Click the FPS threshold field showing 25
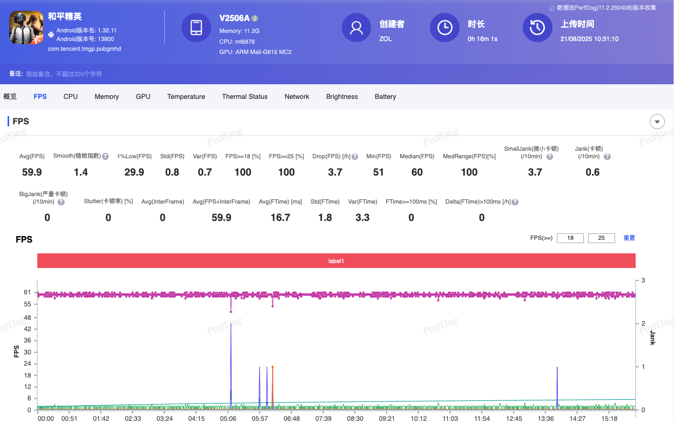The image size is (674, 423). point(601,238)
